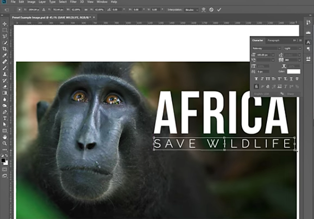Select the Clone Stamp tool
Screen dimensions: 314x219
point(5,74)
